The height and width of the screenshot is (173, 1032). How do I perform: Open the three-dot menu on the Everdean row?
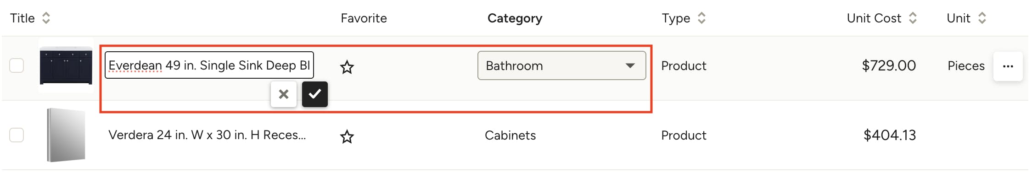(1008, 66)
